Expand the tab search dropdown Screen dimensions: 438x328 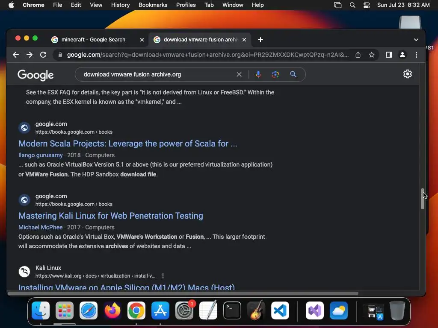tap(416, 40)
